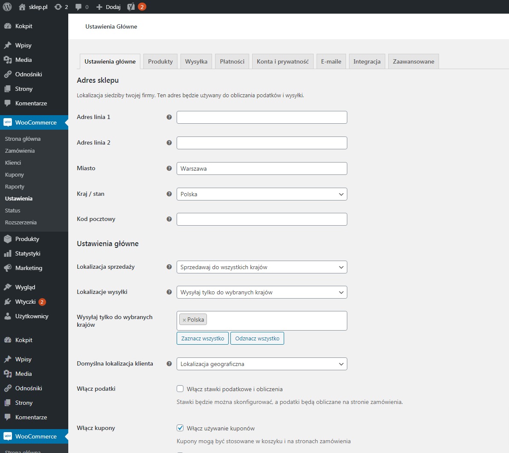
Task: Focus the Adres linia 1 input
Action: click(262, 117)
